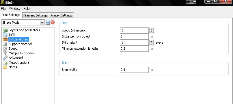The width and height of the screenshot is (233, 104).
Task: Click the Skirt group heading
Action: (64, 23)
